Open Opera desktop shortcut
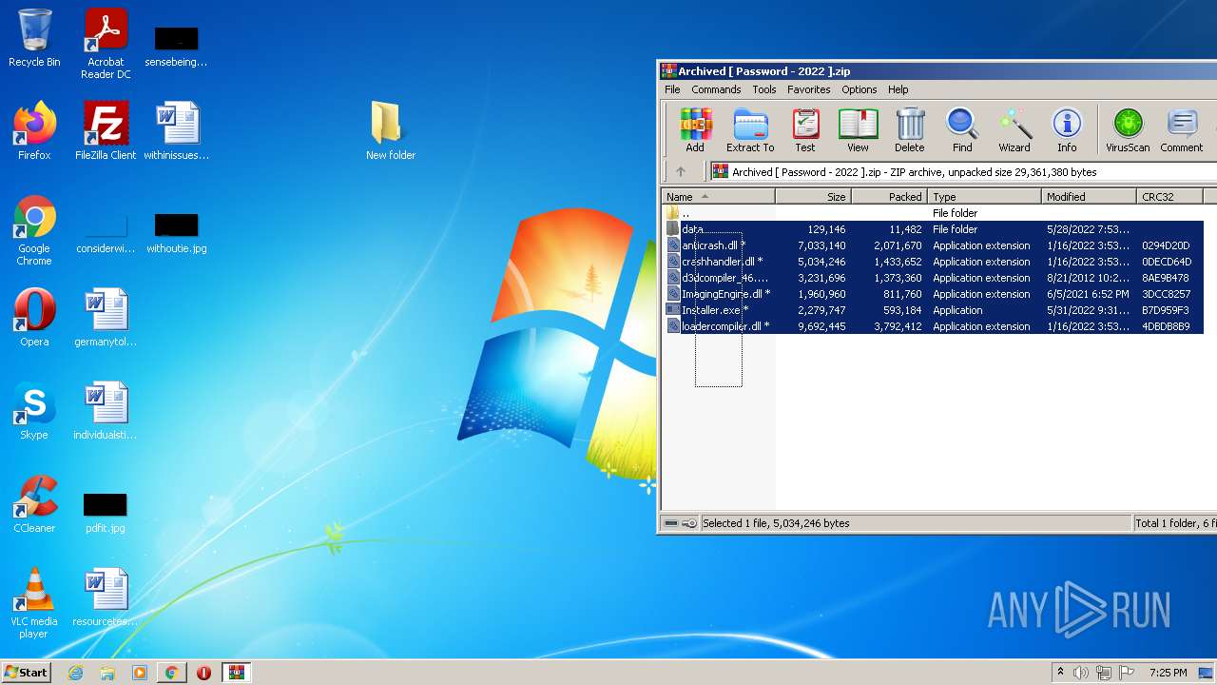The height and width of the screenshot is (685, 1217). coord(34,318)
